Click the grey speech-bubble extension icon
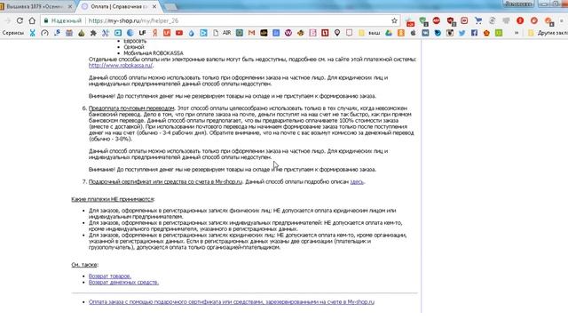 pos(506,20)
